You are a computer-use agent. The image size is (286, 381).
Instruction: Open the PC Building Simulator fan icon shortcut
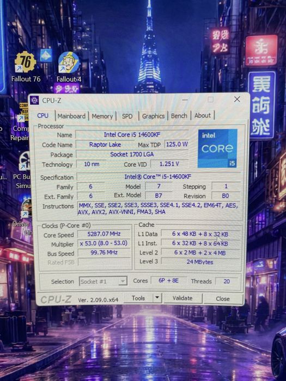pyautogui.click(x=25, y=162)
